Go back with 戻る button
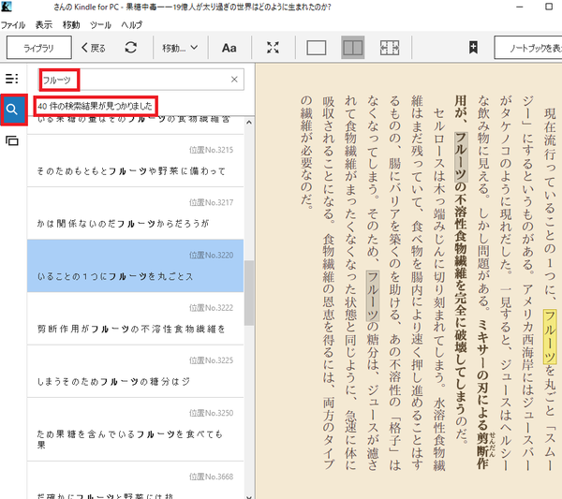 click(x=93, y=48)
